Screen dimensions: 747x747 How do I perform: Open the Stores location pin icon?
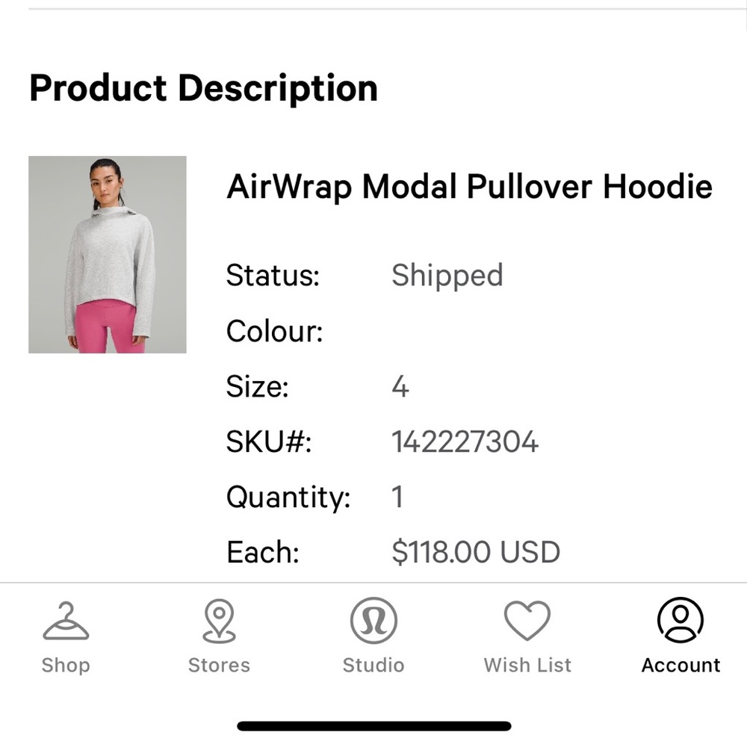tap(218, 620)
